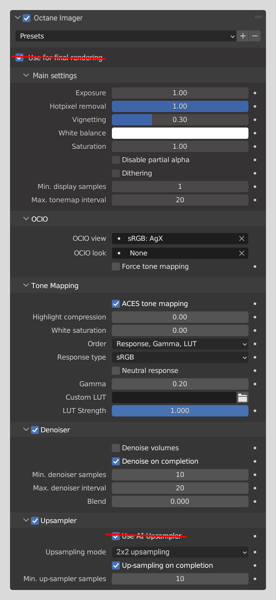276x600 pixels.
Task: Open the Response type sRGB dropdown
Action: [180, 357]
